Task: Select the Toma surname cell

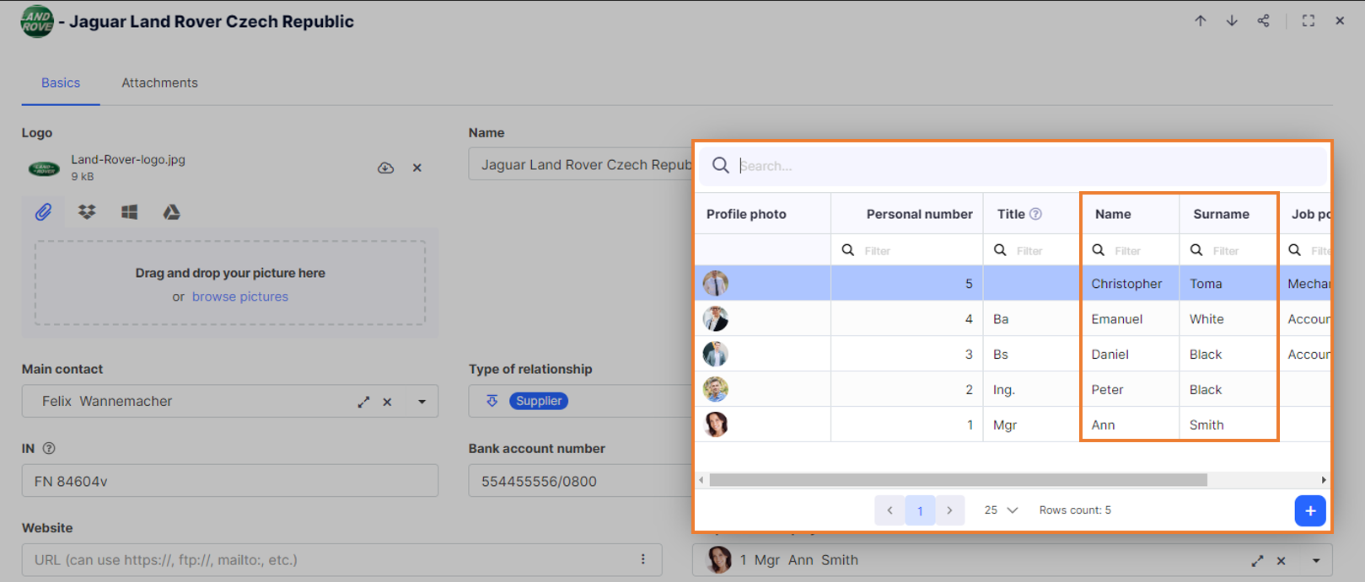Action: pyautogui.click(x=1228, y=284)
